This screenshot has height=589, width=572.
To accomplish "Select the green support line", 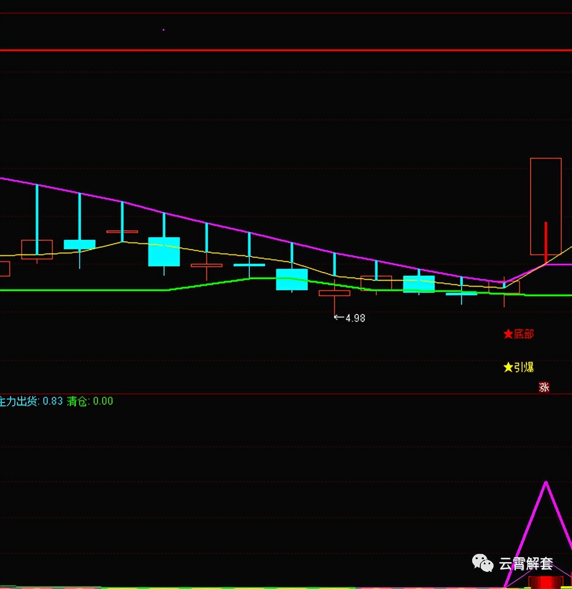I will pyautogui.click(x=85, y=290).
